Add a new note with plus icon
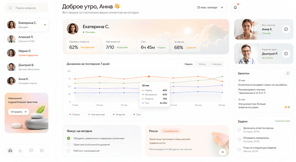Viewport: 296px width, 162px height. coord(288,73)
